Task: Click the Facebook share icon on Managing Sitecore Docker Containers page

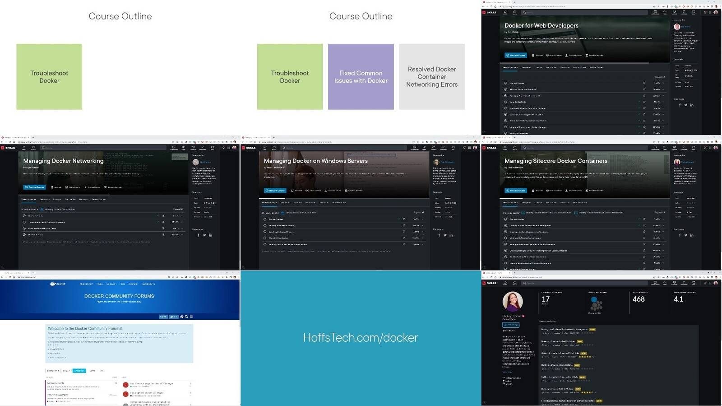Action: pyautogui.click(x=680, y=235)
